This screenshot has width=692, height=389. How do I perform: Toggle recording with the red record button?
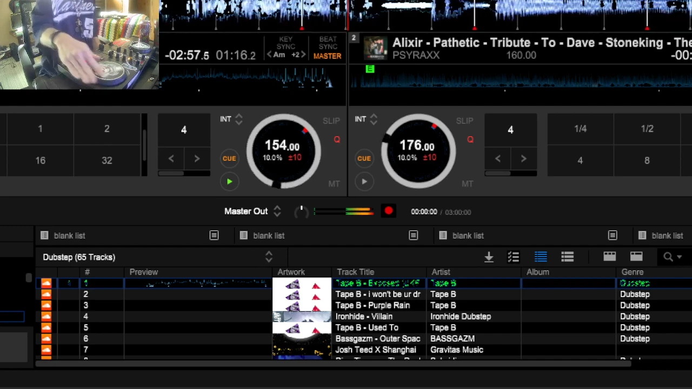(x=388, y=211)
